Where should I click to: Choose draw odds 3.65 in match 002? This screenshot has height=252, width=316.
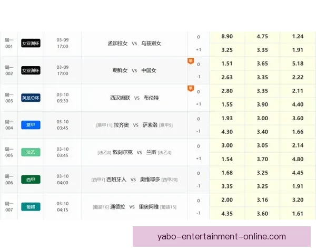pos(262,64)
